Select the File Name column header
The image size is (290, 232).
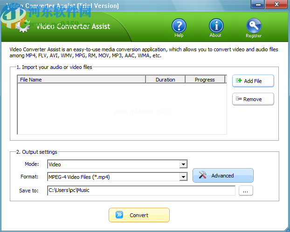[81, 80]
